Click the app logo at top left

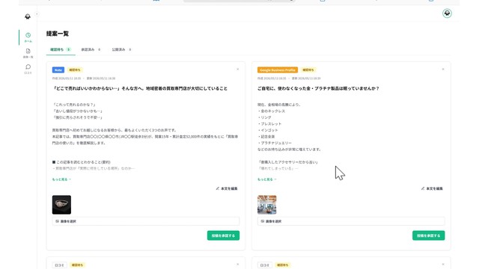(28, 16)
